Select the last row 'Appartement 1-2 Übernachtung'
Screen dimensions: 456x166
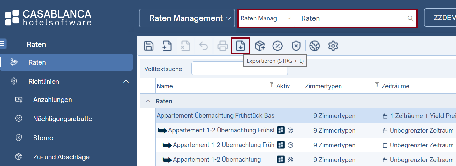click(x=306, y=160)
